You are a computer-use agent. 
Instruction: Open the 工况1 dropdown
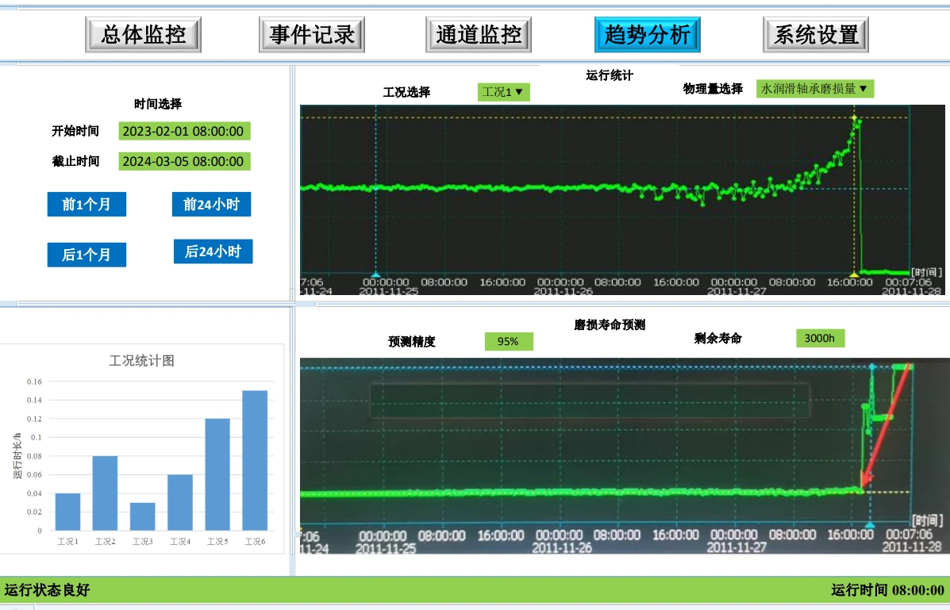[x=503, y=92]
